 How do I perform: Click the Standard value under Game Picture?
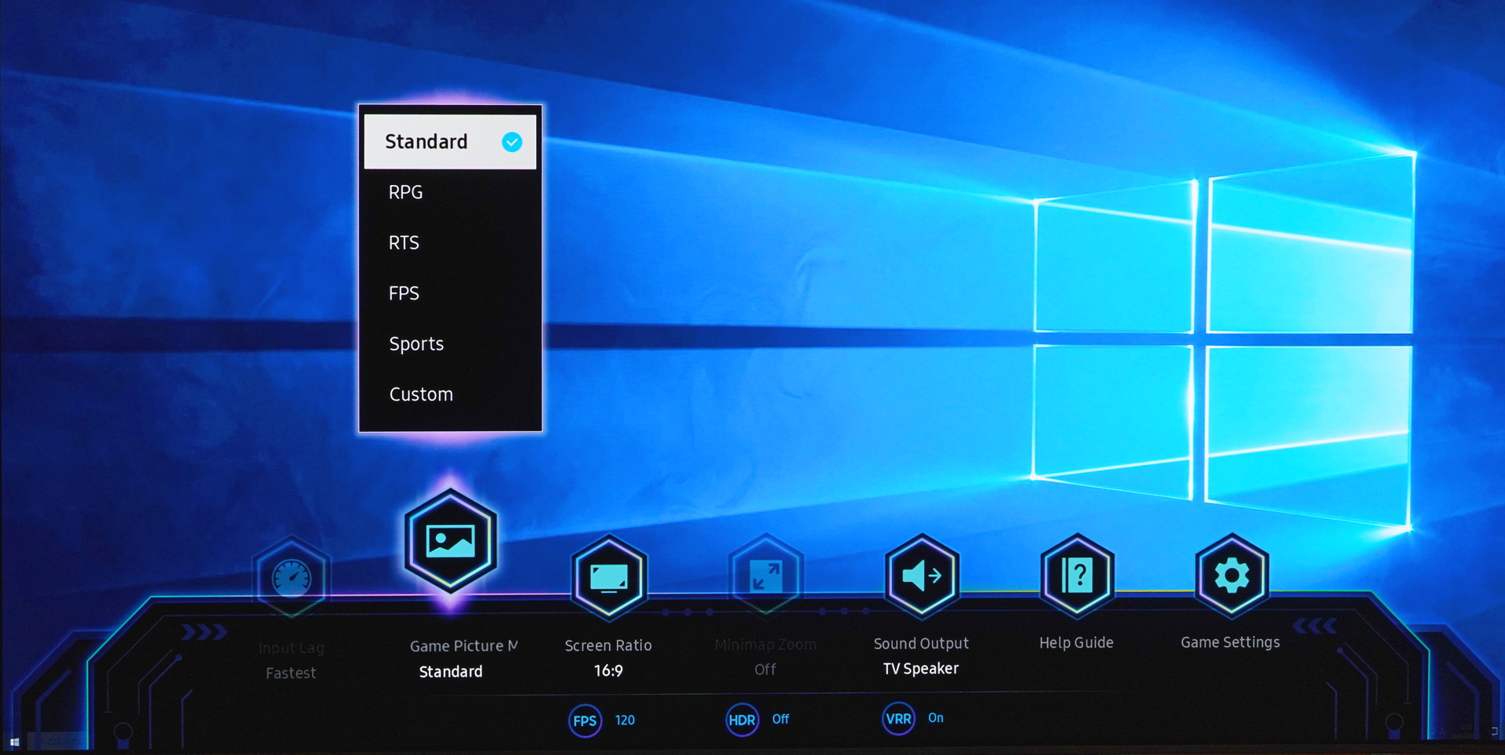tap(451, 671)
